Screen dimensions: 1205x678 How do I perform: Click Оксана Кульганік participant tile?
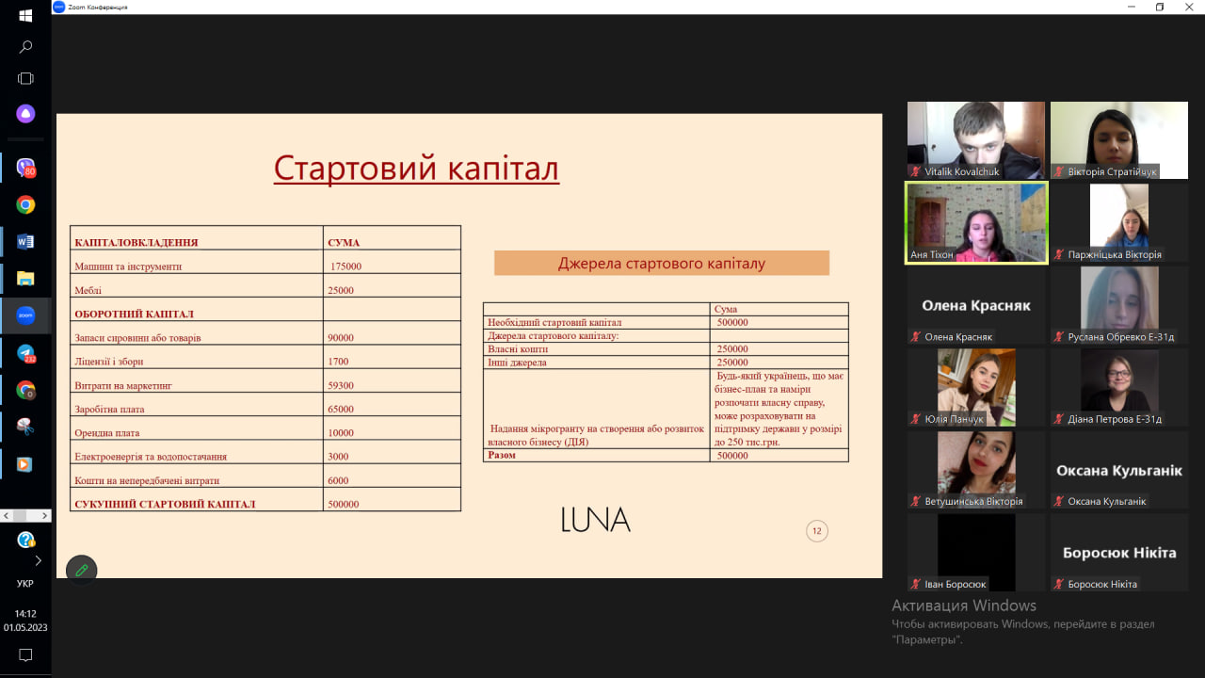(1118, 471)
